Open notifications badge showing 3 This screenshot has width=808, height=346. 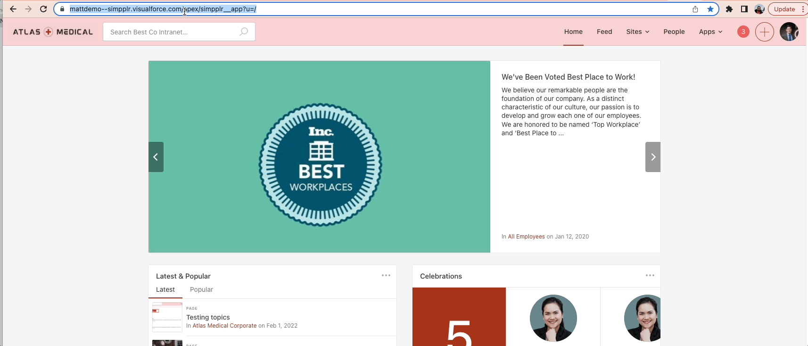tap(743, 32)
